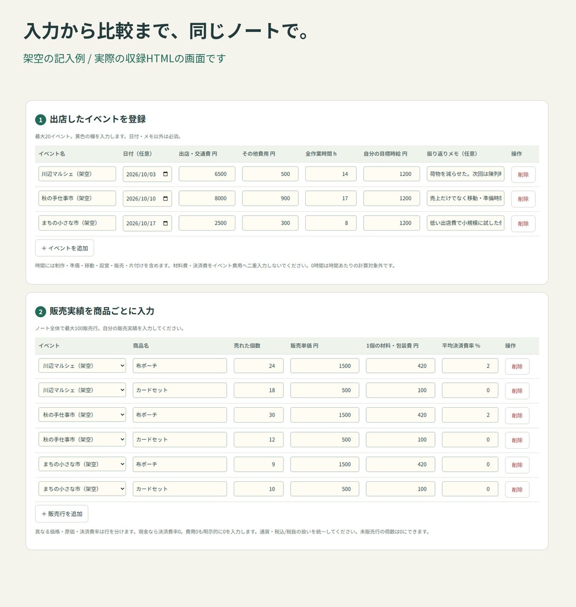Click column header 全作業時間 h
This screenshot has width=576, height=607.
coord(321,154)
